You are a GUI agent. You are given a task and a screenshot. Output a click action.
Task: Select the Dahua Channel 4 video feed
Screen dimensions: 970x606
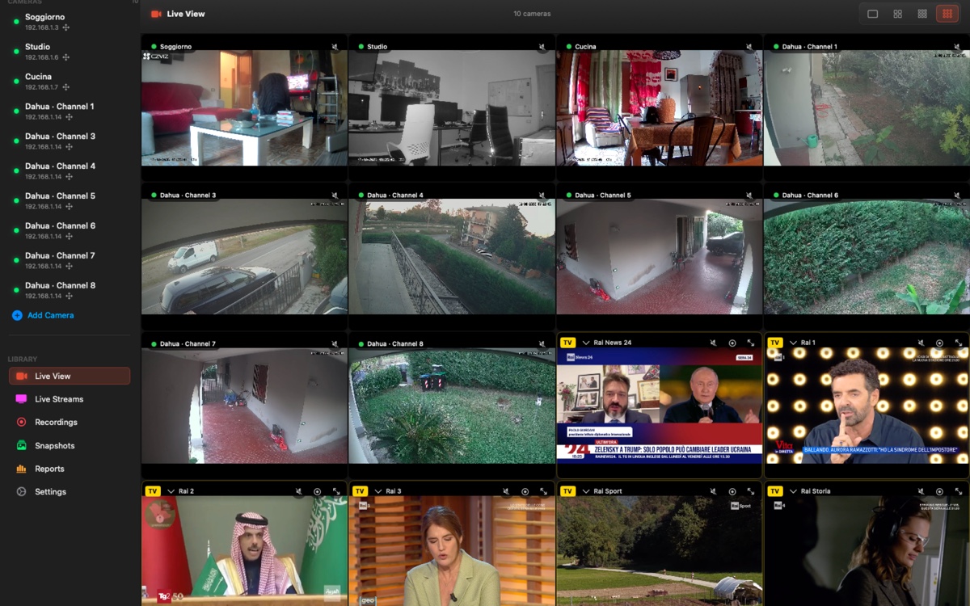click(452, 257)
